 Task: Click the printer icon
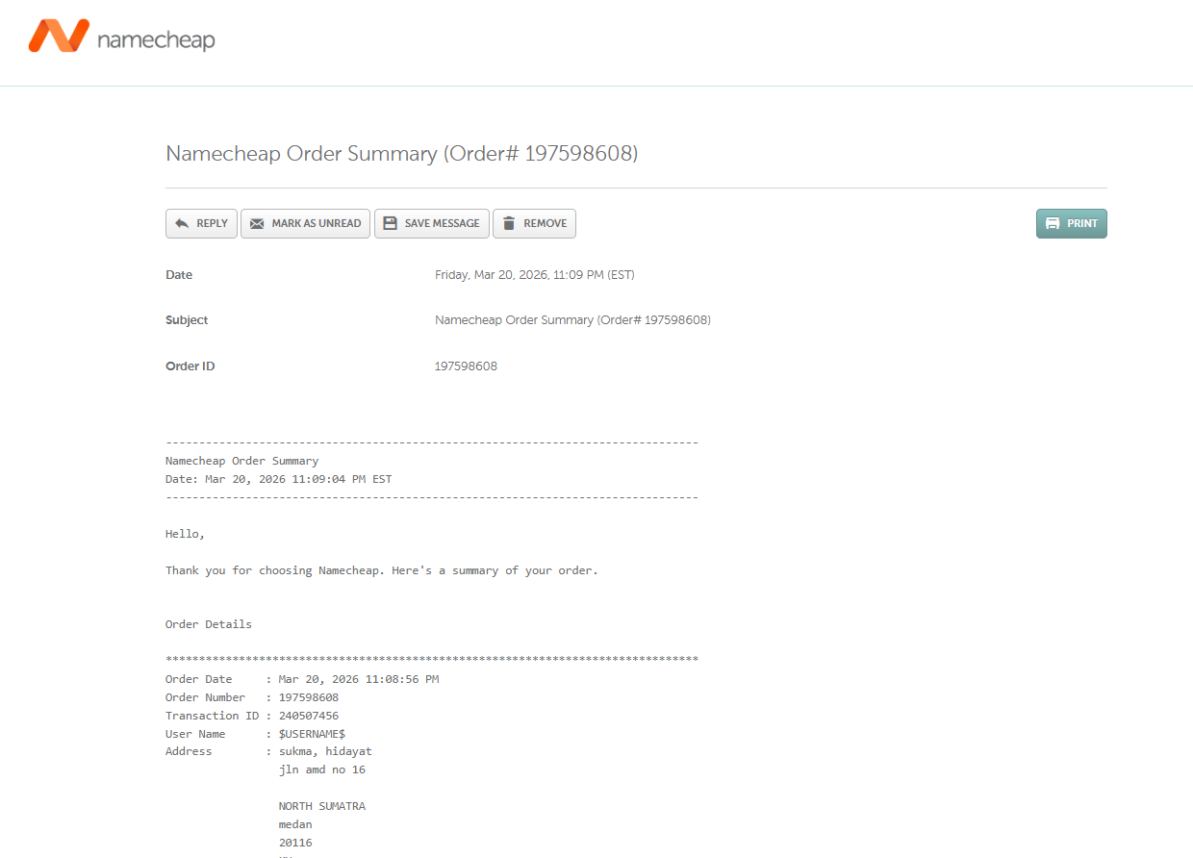point(1053,223)
